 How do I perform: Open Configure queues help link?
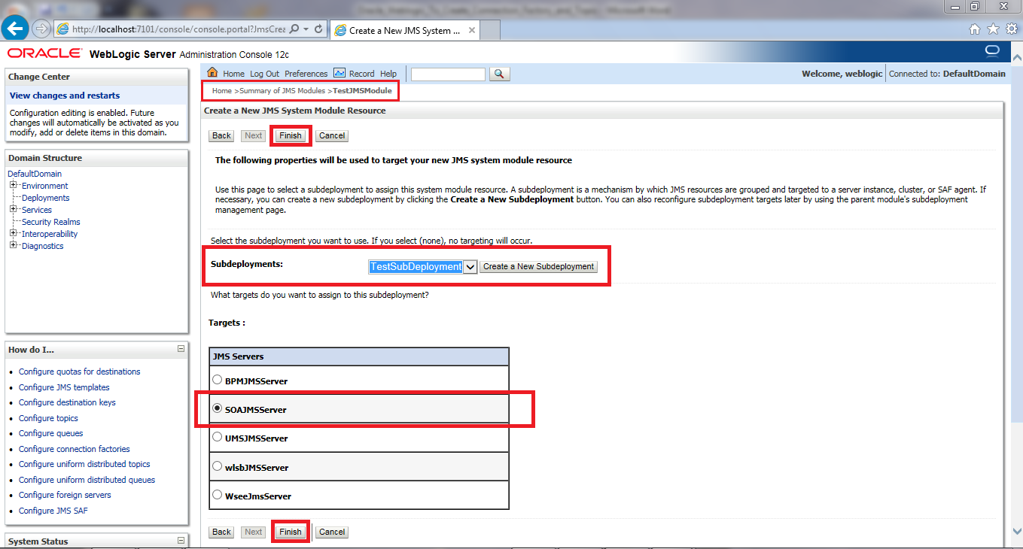[51, 433]
